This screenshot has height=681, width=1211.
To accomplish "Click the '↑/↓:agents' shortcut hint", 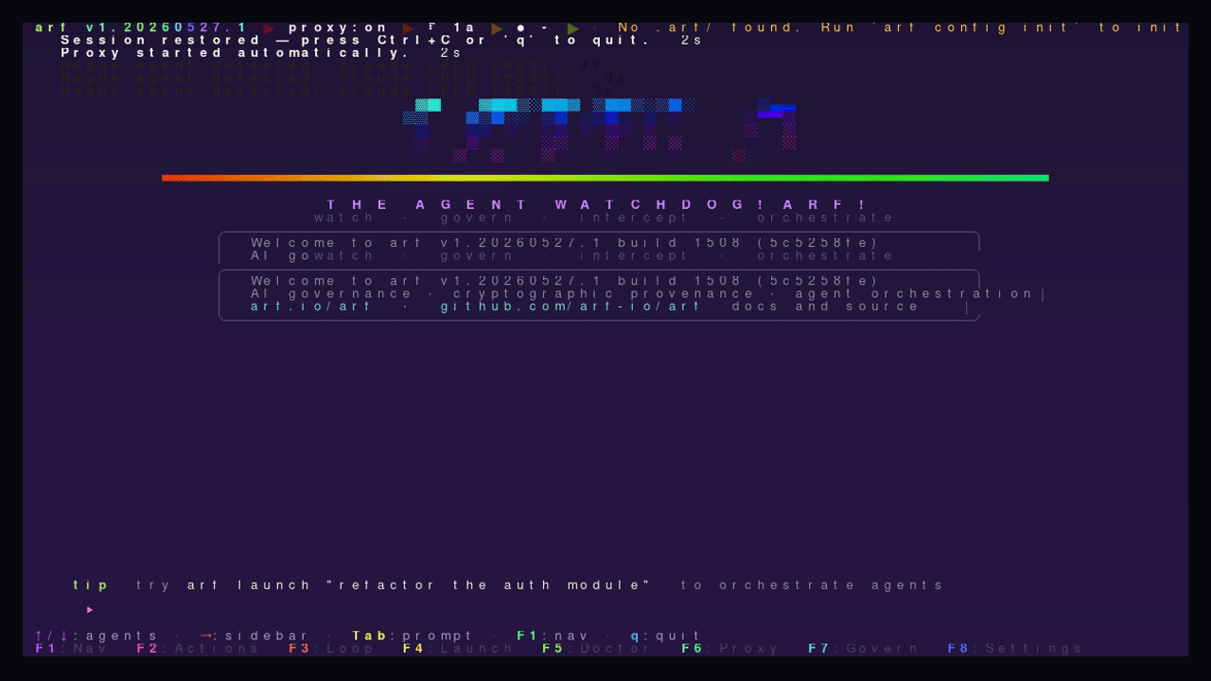I will click(97, 637).
